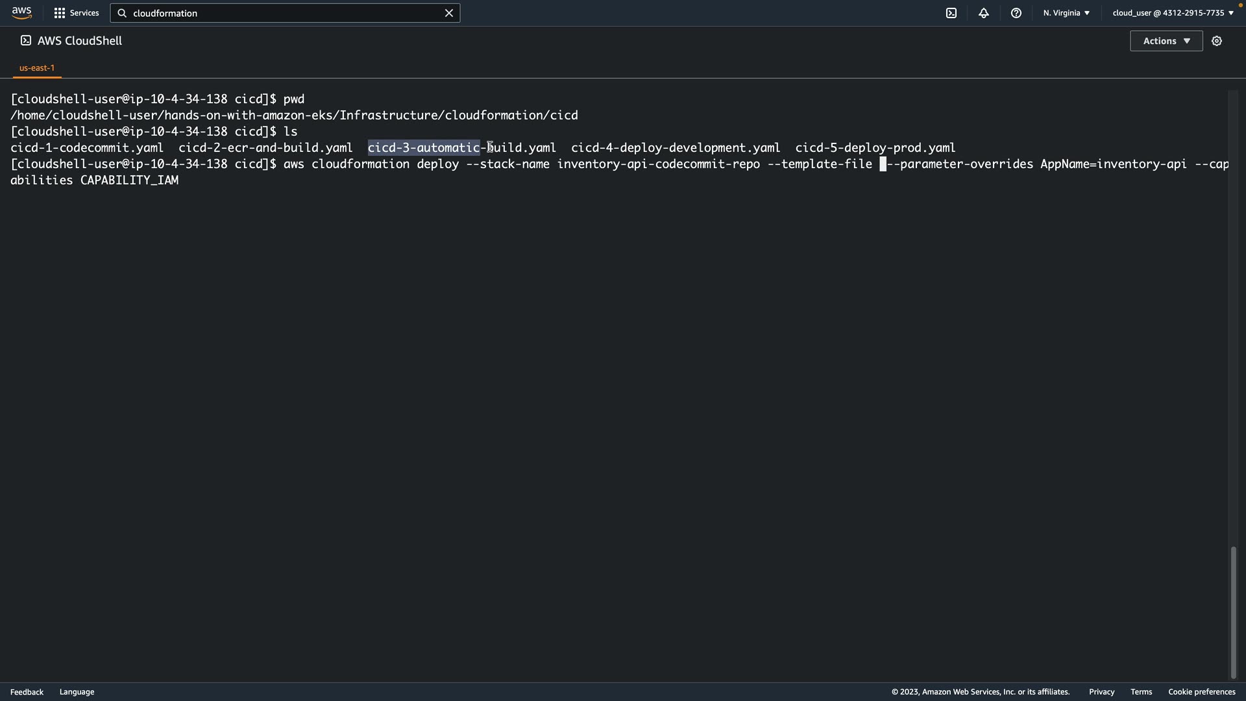The image size is (1246, 701).
Task: Open the Language selector
Action: click(x=77, y=692)
